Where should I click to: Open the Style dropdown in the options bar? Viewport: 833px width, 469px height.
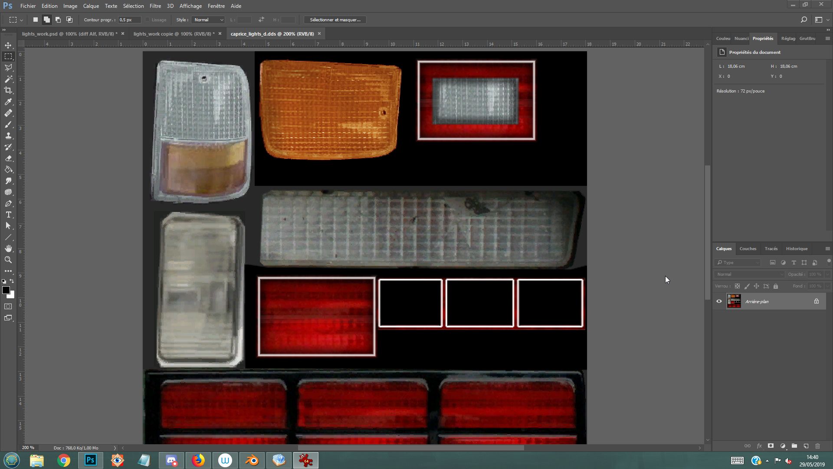point(208,20)
